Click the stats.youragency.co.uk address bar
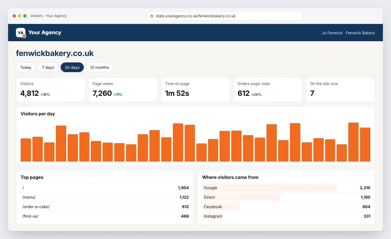The width and height of the screenshot is (391, 239). (x=225, y=16)
